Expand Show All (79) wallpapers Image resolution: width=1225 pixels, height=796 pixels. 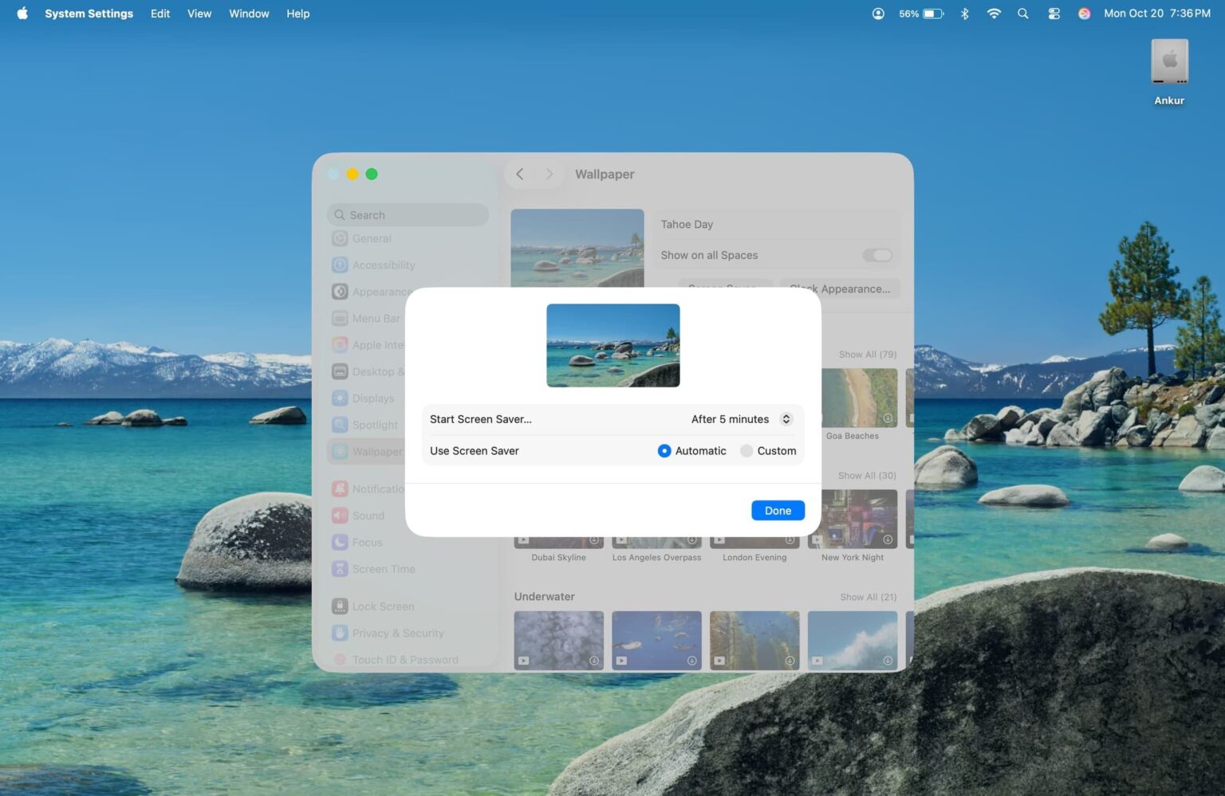(867, 355)
